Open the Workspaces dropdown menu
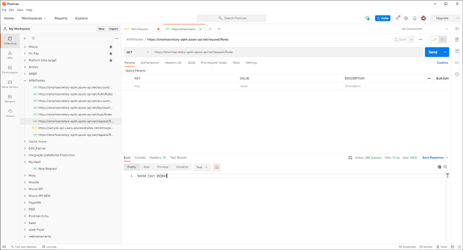Viewport: 463px width, 250px height. point(34,18)
